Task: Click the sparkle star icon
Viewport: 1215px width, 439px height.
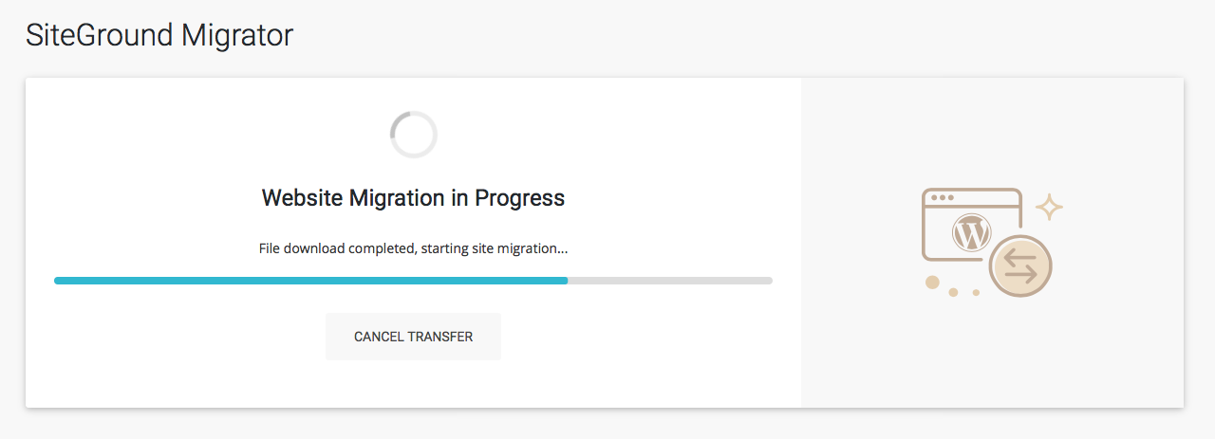Action: 1049,207
